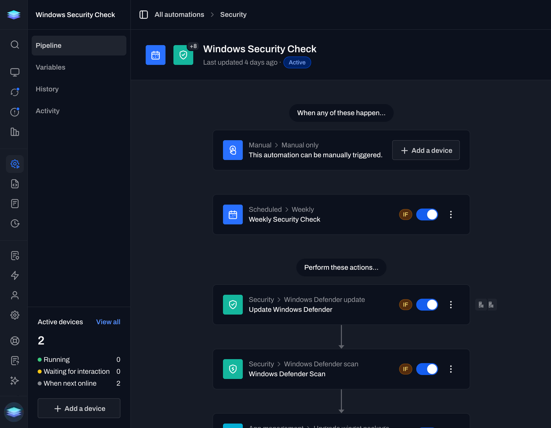Click the 'Perform these actions...' label
Image resolution: width=551 pixels, height=428 pixels.
coord(341,267)
